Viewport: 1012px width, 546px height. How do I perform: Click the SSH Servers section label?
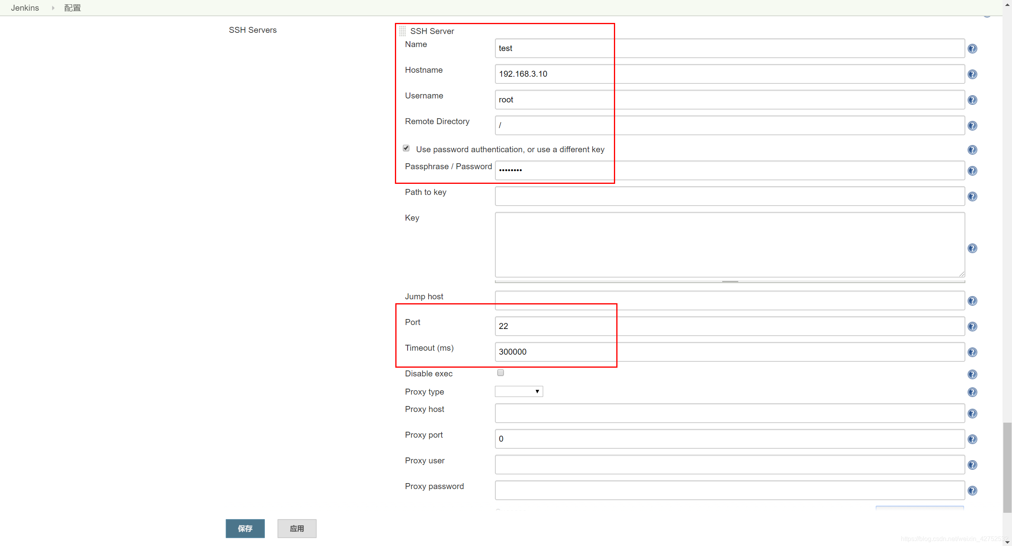click(x=253, y=30)
